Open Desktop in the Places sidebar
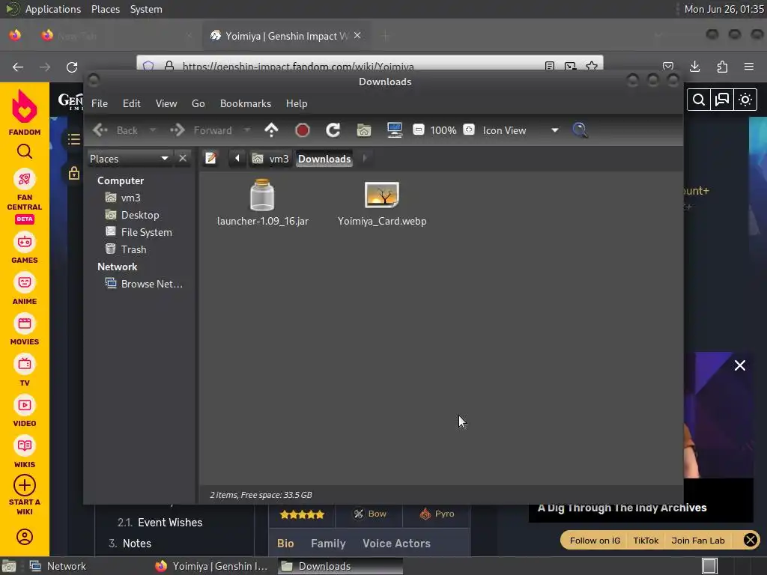 pos(132,215)
